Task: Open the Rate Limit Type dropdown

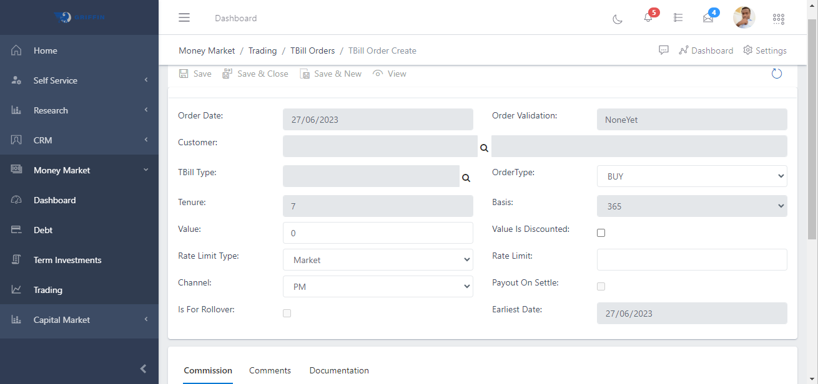Action: 378,260
